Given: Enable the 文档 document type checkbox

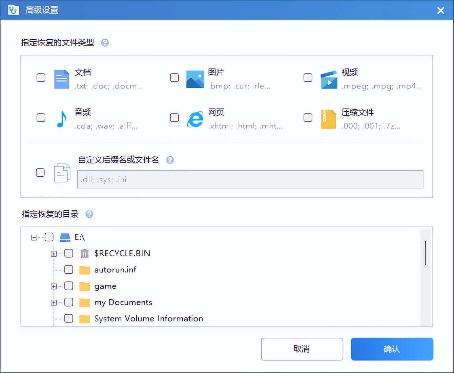Looking at the screenshot, I should tap(41, 77).
